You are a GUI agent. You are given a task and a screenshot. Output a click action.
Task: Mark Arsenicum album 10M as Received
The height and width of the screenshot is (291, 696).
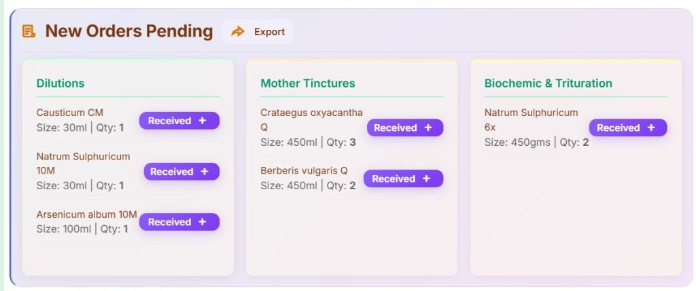pyautogui.click(x=170, y=222)
